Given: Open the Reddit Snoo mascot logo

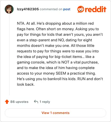Looking at the screenshot, I should (x=81, y=9).
